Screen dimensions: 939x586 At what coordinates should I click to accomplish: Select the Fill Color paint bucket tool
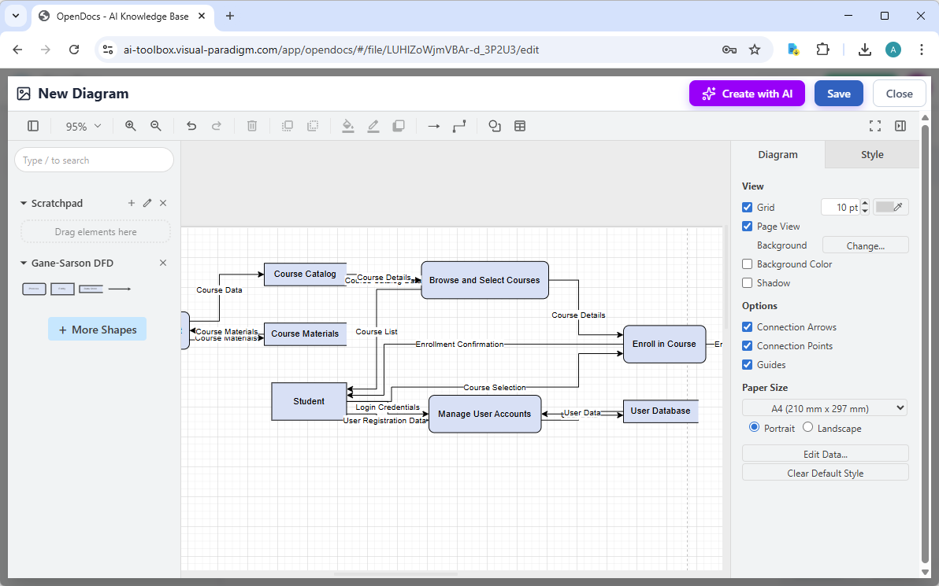pyautogui.click(x=348, y=126)
